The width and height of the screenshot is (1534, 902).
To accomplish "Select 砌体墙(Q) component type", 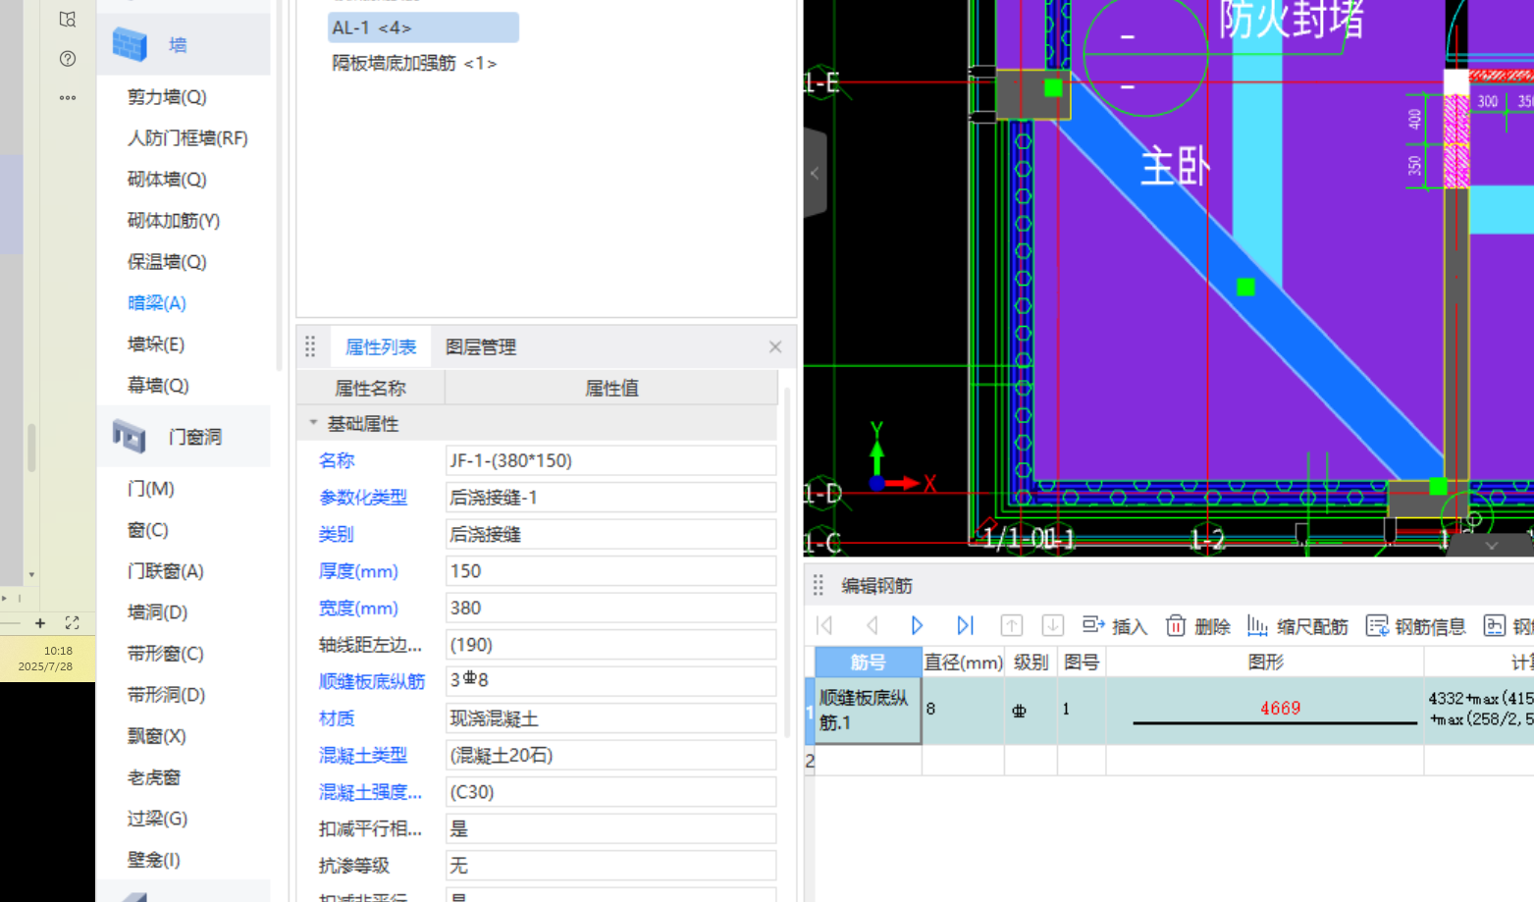I will (167, 180).
